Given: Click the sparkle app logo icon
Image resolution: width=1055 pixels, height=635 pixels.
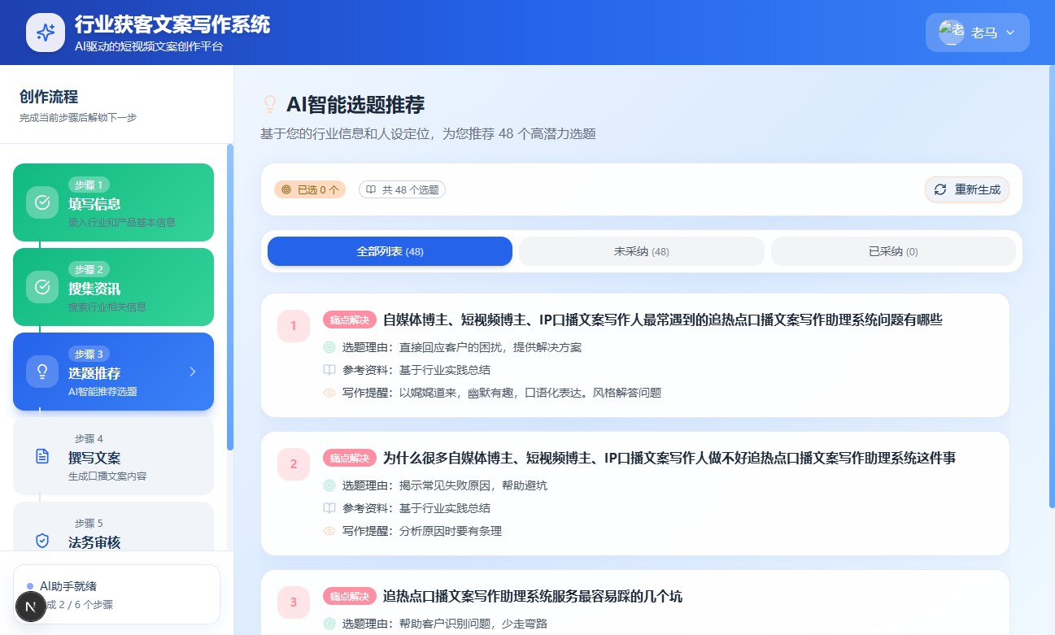Looking at the screenshot, I should coord(46,33).
